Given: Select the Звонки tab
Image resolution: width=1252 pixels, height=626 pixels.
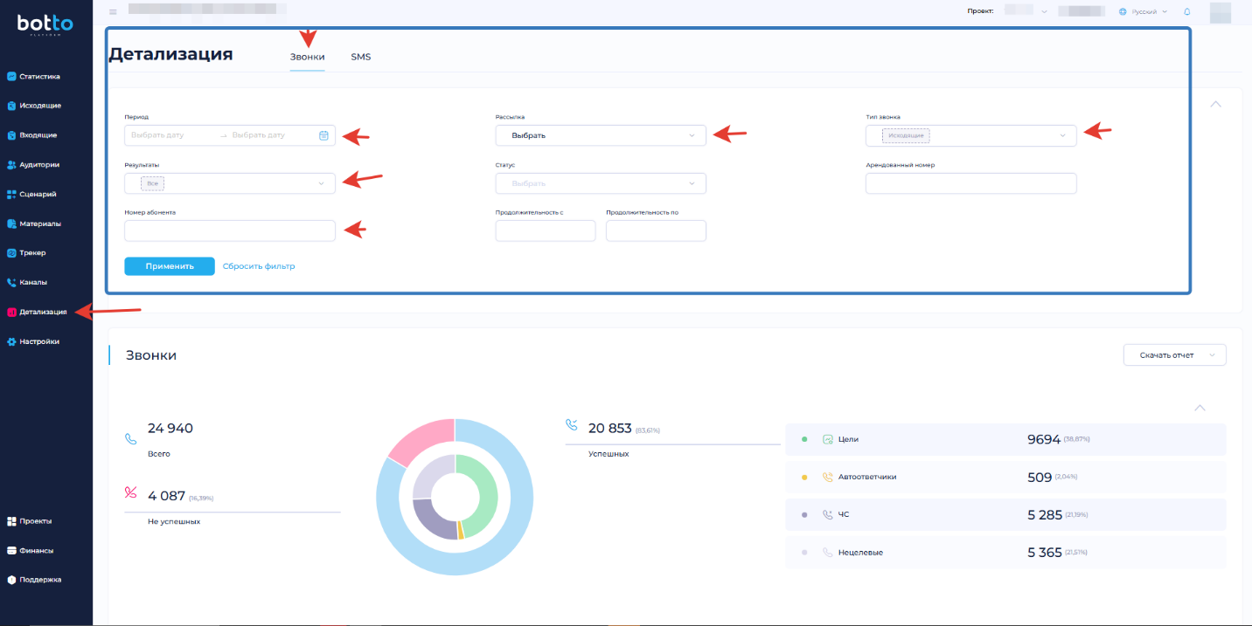Looking at the screenshot, I should point(307,57).
